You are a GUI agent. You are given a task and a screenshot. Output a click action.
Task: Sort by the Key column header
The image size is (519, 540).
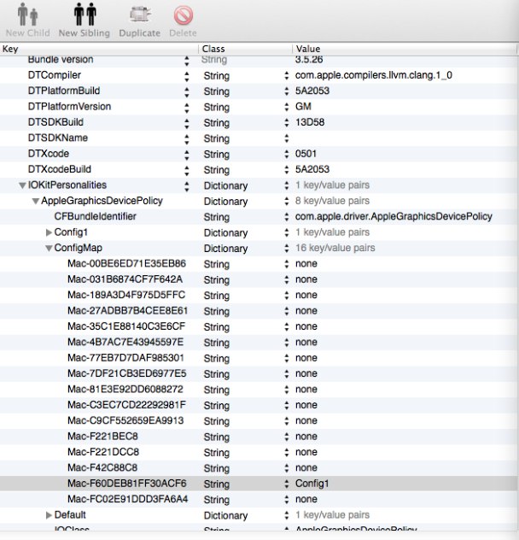click(99, 49)
